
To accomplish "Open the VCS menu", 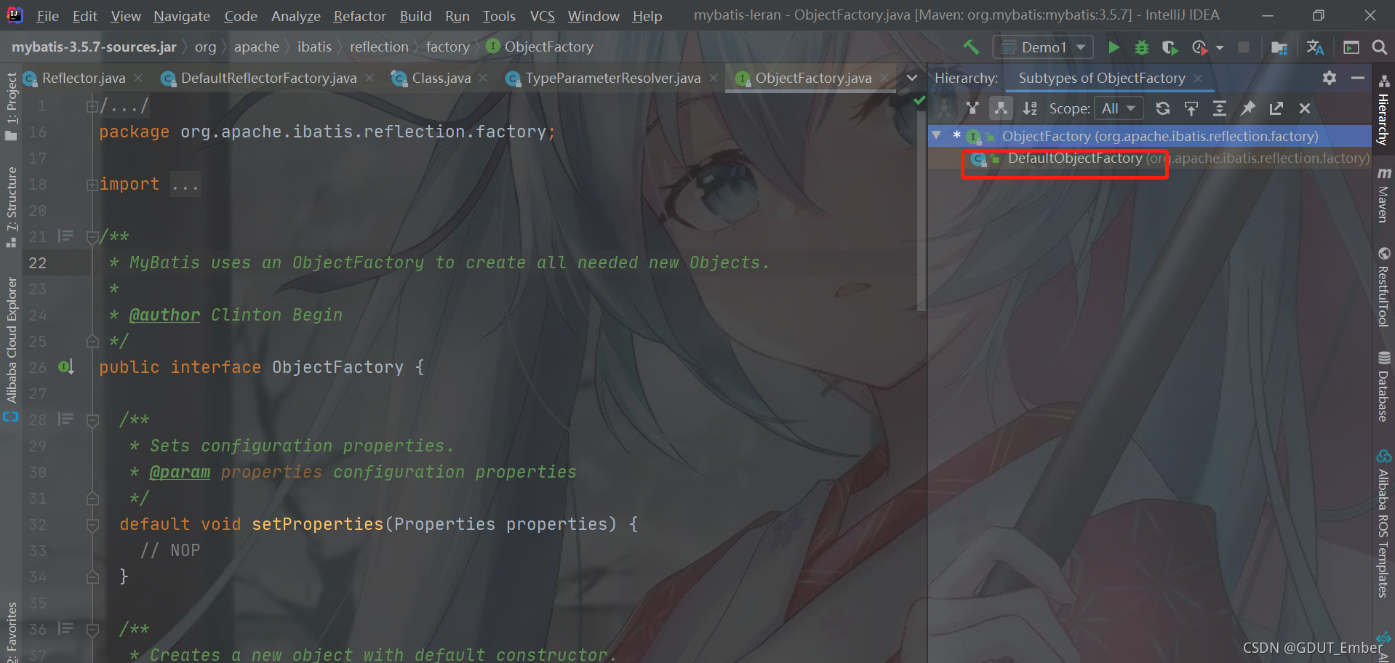I will click(542, 16).
